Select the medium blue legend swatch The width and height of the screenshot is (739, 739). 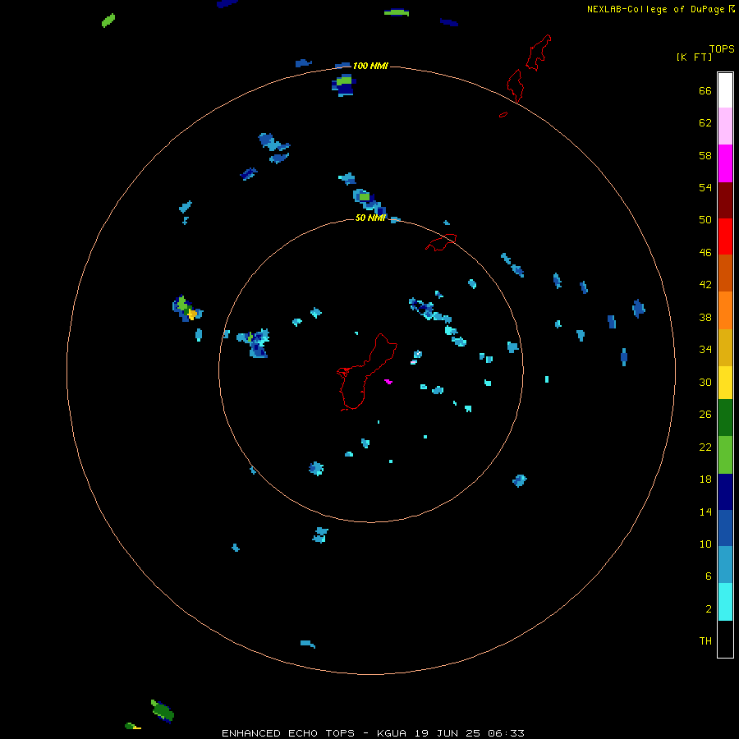[725, 528]
